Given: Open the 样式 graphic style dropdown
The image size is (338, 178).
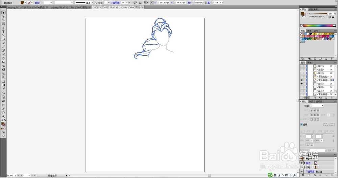Looking at the screenshot, I should coord(108,3).
